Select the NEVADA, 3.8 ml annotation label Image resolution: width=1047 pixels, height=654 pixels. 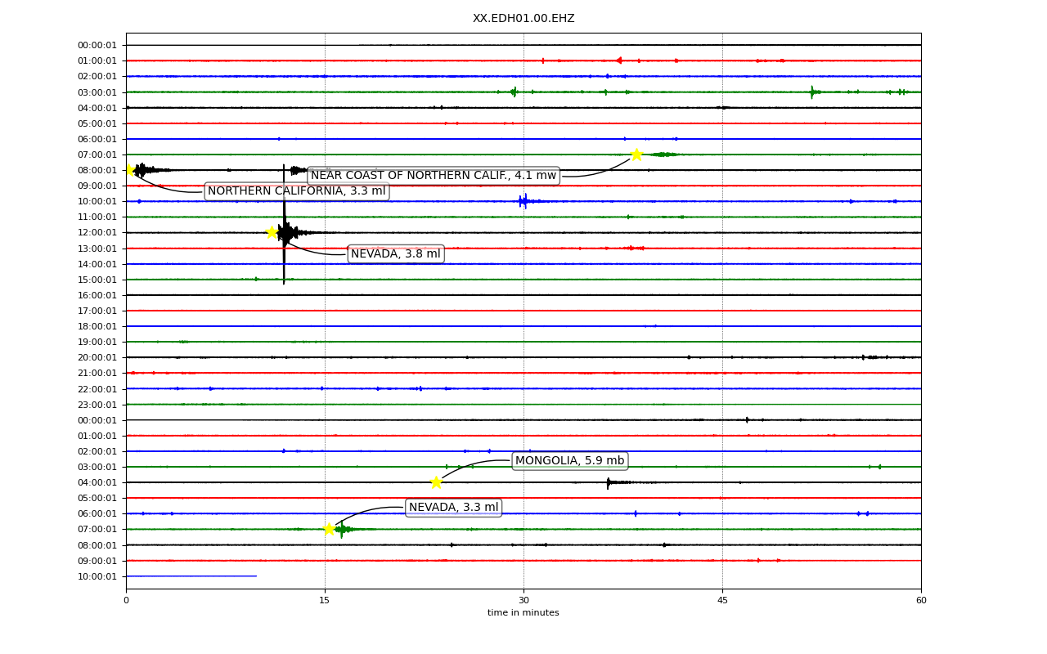(396, 254)
